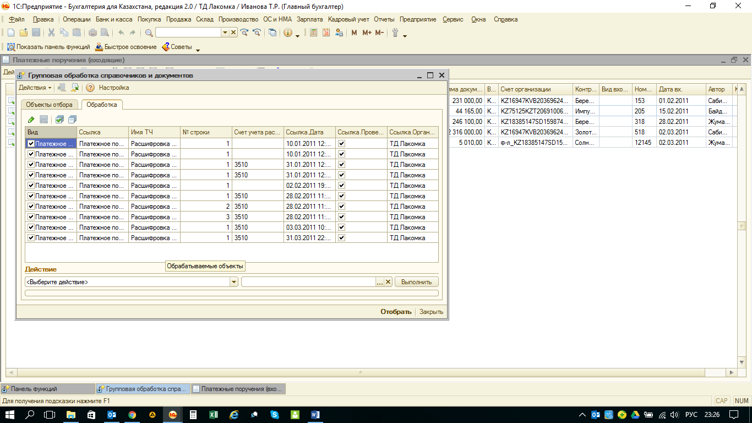Switch to Платежные поручения window tab at bottom
Screen dimensions: 752x423
238,389
